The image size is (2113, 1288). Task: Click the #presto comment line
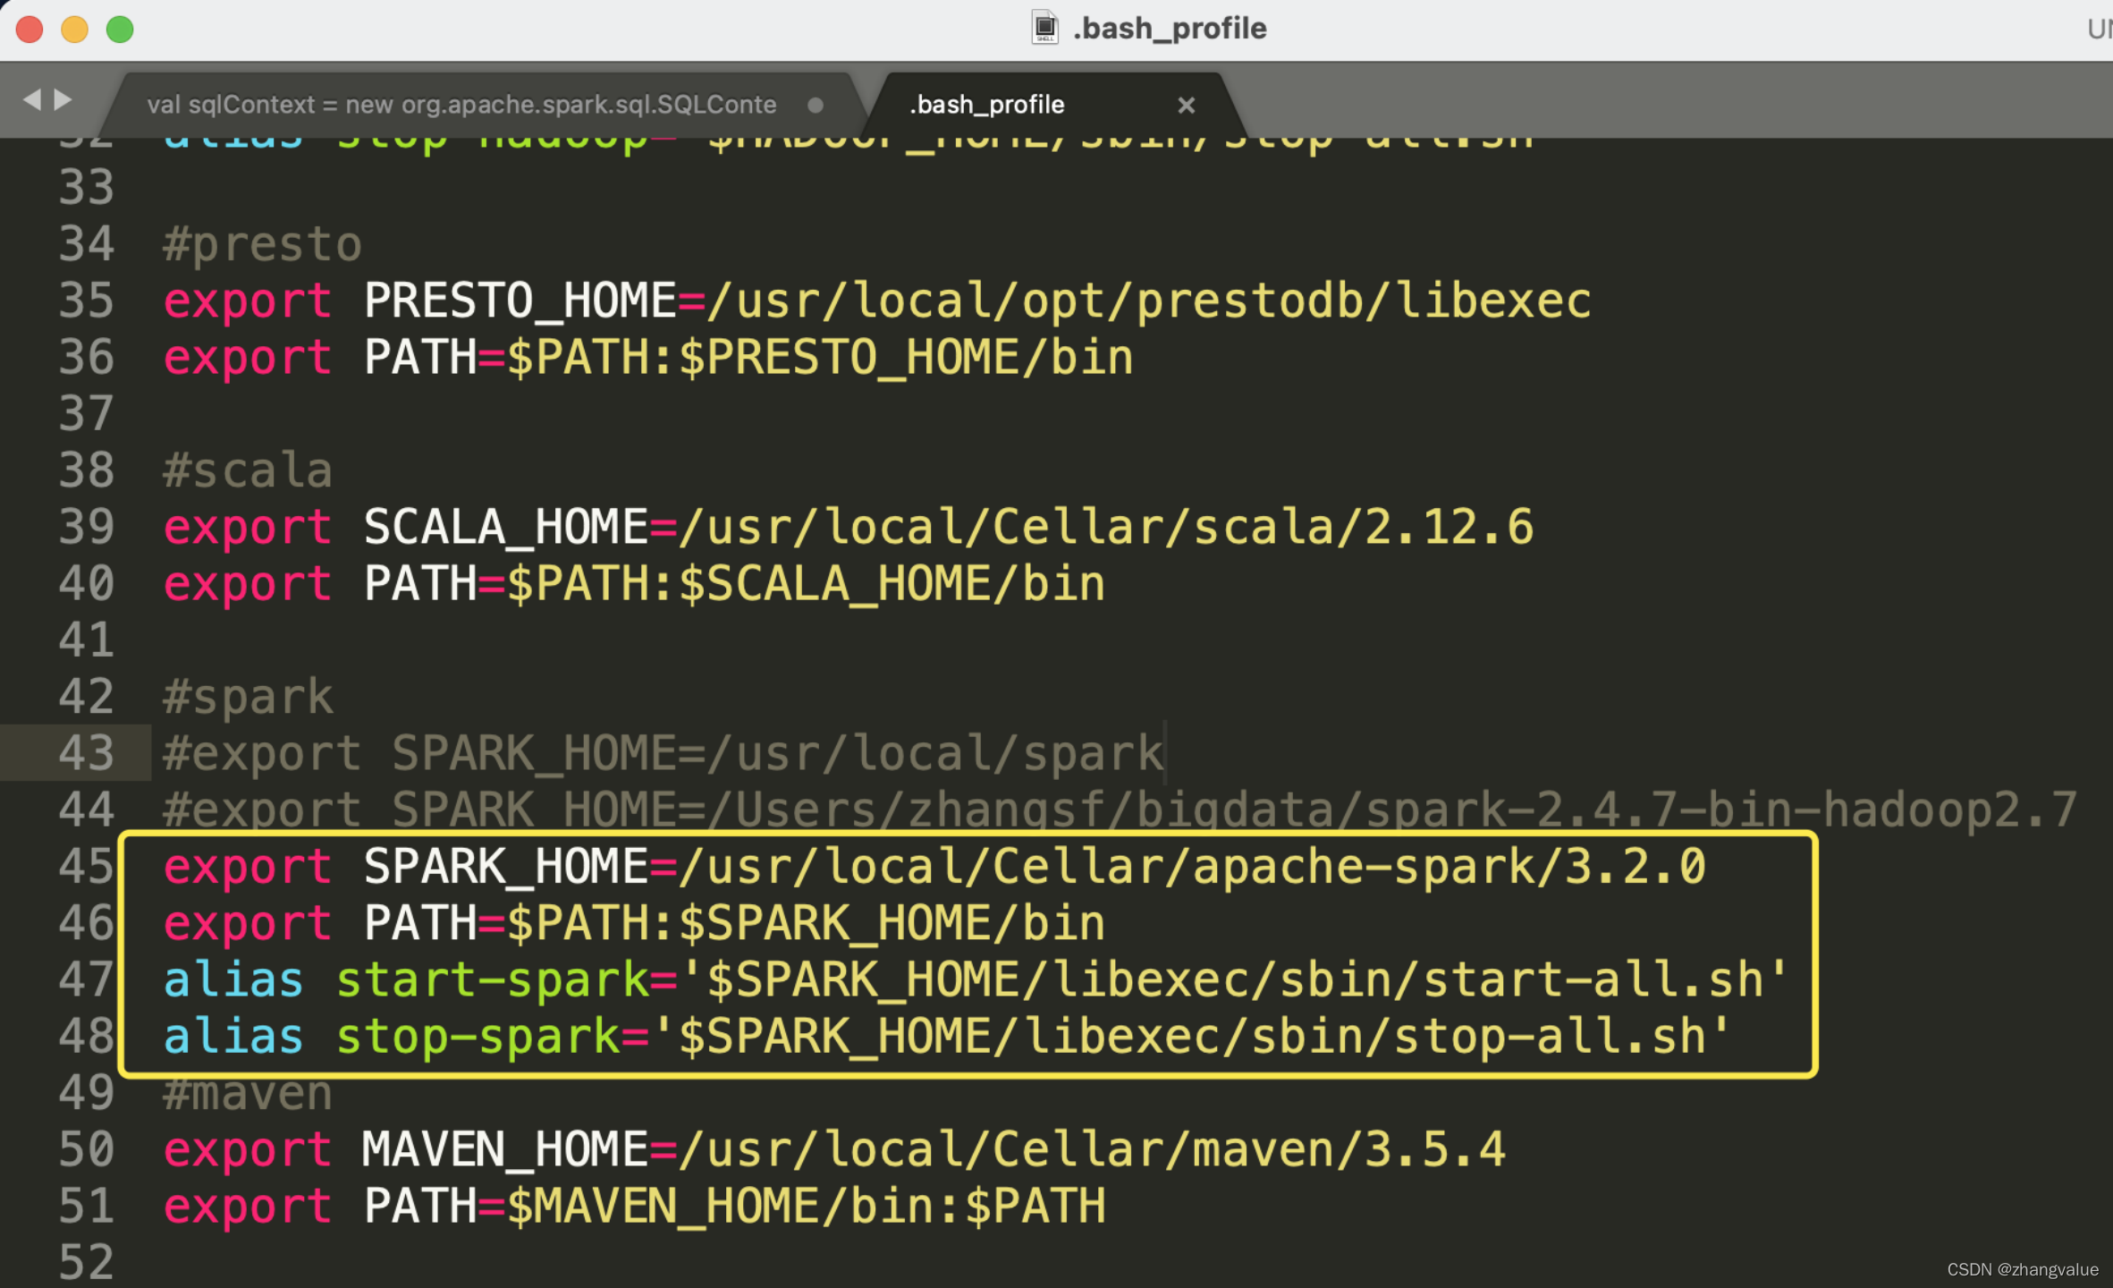tap(262, 244)
